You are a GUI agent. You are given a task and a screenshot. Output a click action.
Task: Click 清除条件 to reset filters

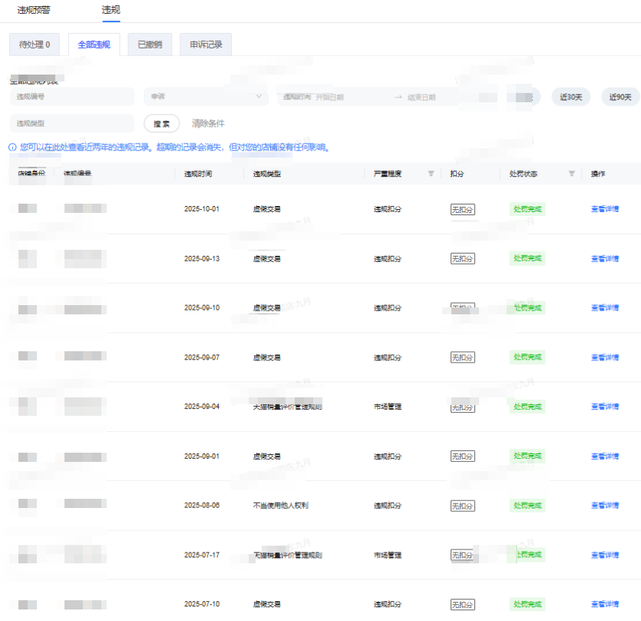pyautogui.click(x=208, y=123)
